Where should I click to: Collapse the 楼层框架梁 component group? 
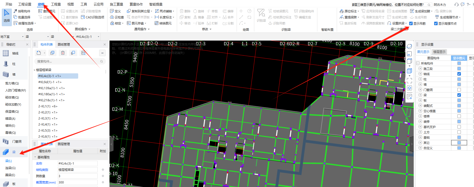click(x=35, y=70)
